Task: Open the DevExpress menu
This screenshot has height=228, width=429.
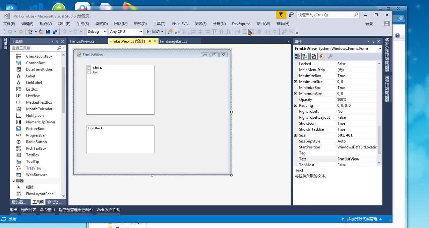Action: pos(241,24)
